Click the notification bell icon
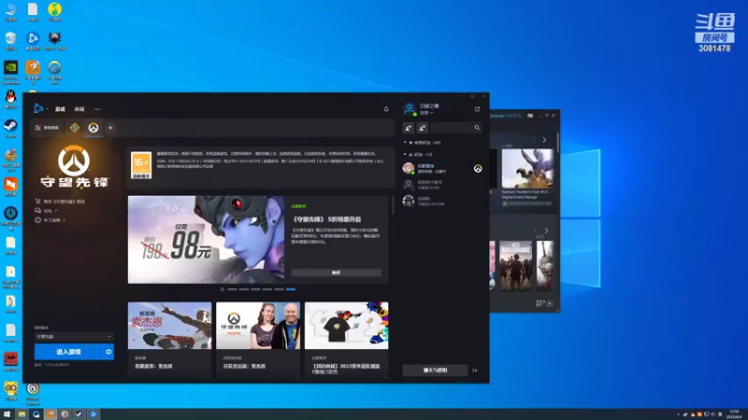The image size is (748, 420). coord(386,109)
